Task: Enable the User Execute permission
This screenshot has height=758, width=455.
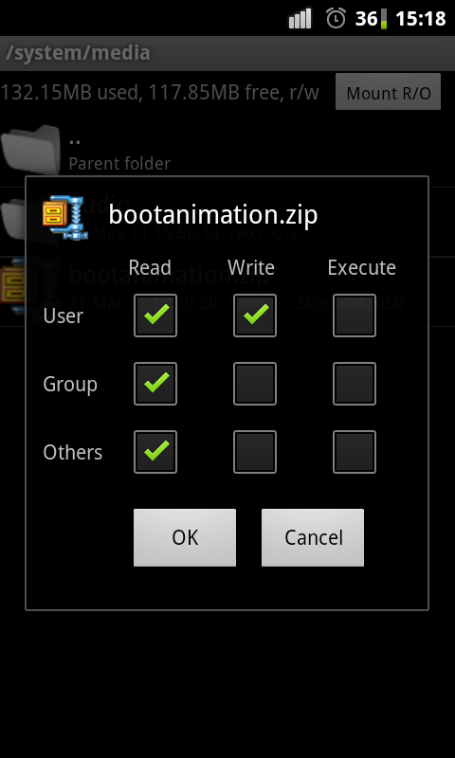Action: [x=355, y=316]
